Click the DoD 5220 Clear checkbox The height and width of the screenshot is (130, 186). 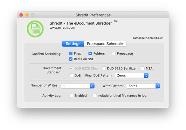coord(71,68)
